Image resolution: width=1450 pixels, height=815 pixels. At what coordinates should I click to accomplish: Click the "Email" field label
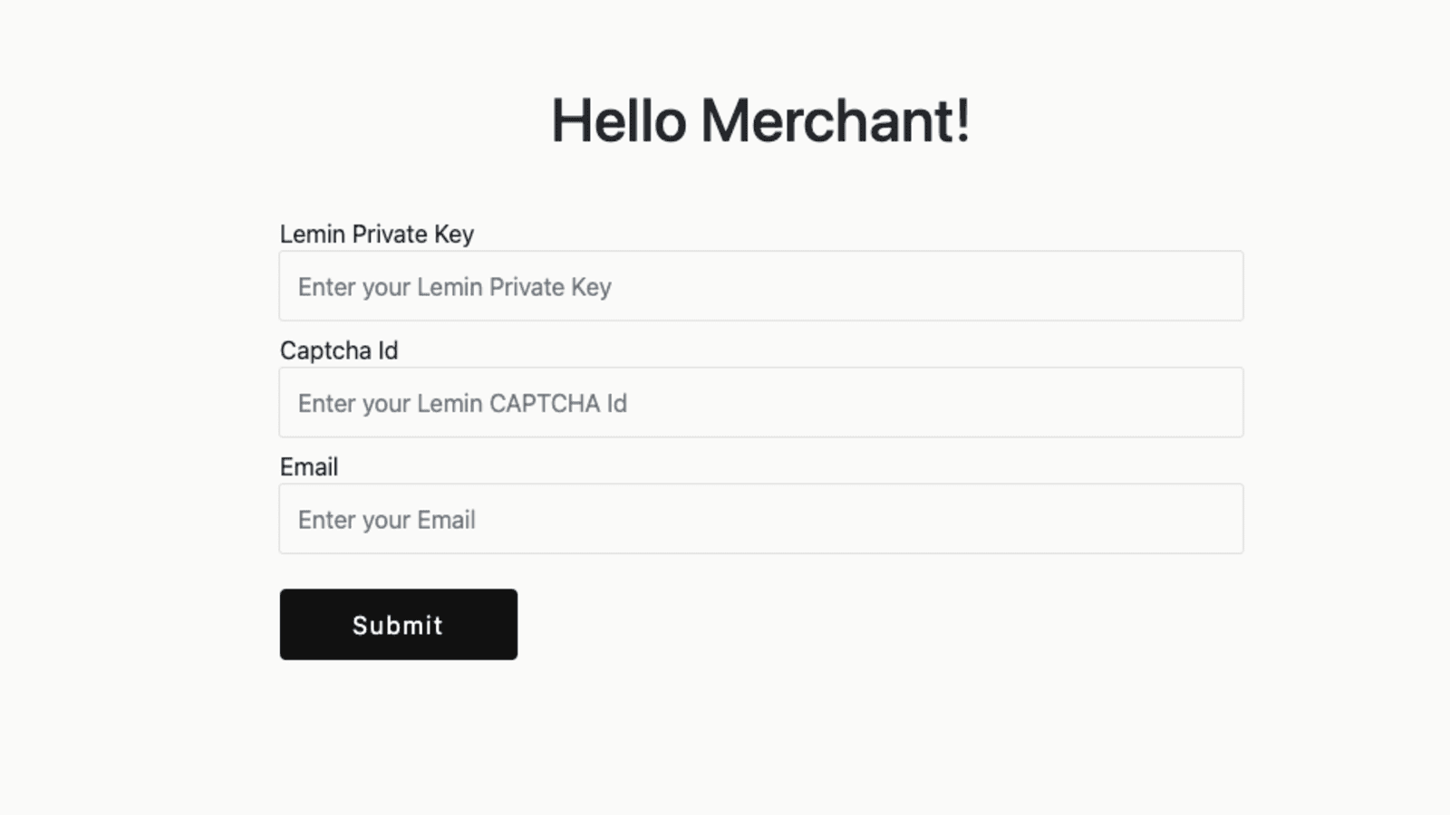pos(308,467)
